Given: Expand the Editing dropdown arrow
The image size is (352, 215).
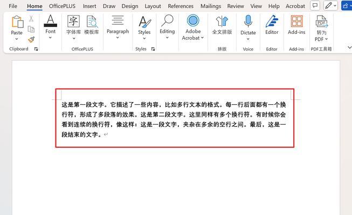Looking at the screenshot, I should coord(167,38).
